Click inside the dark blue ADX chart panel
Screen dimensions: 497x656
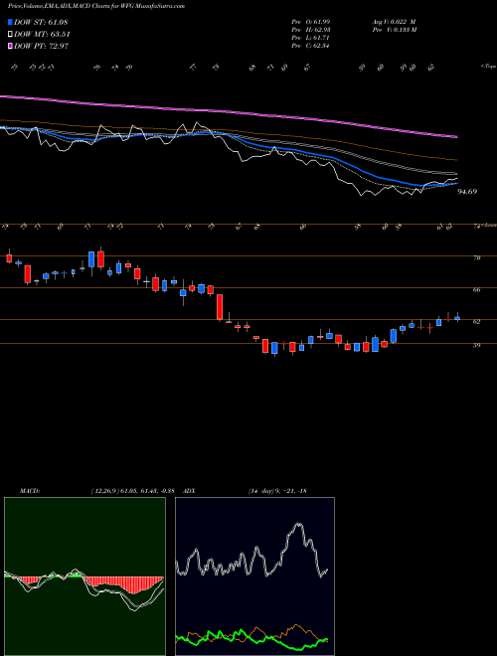click(254, 576)
